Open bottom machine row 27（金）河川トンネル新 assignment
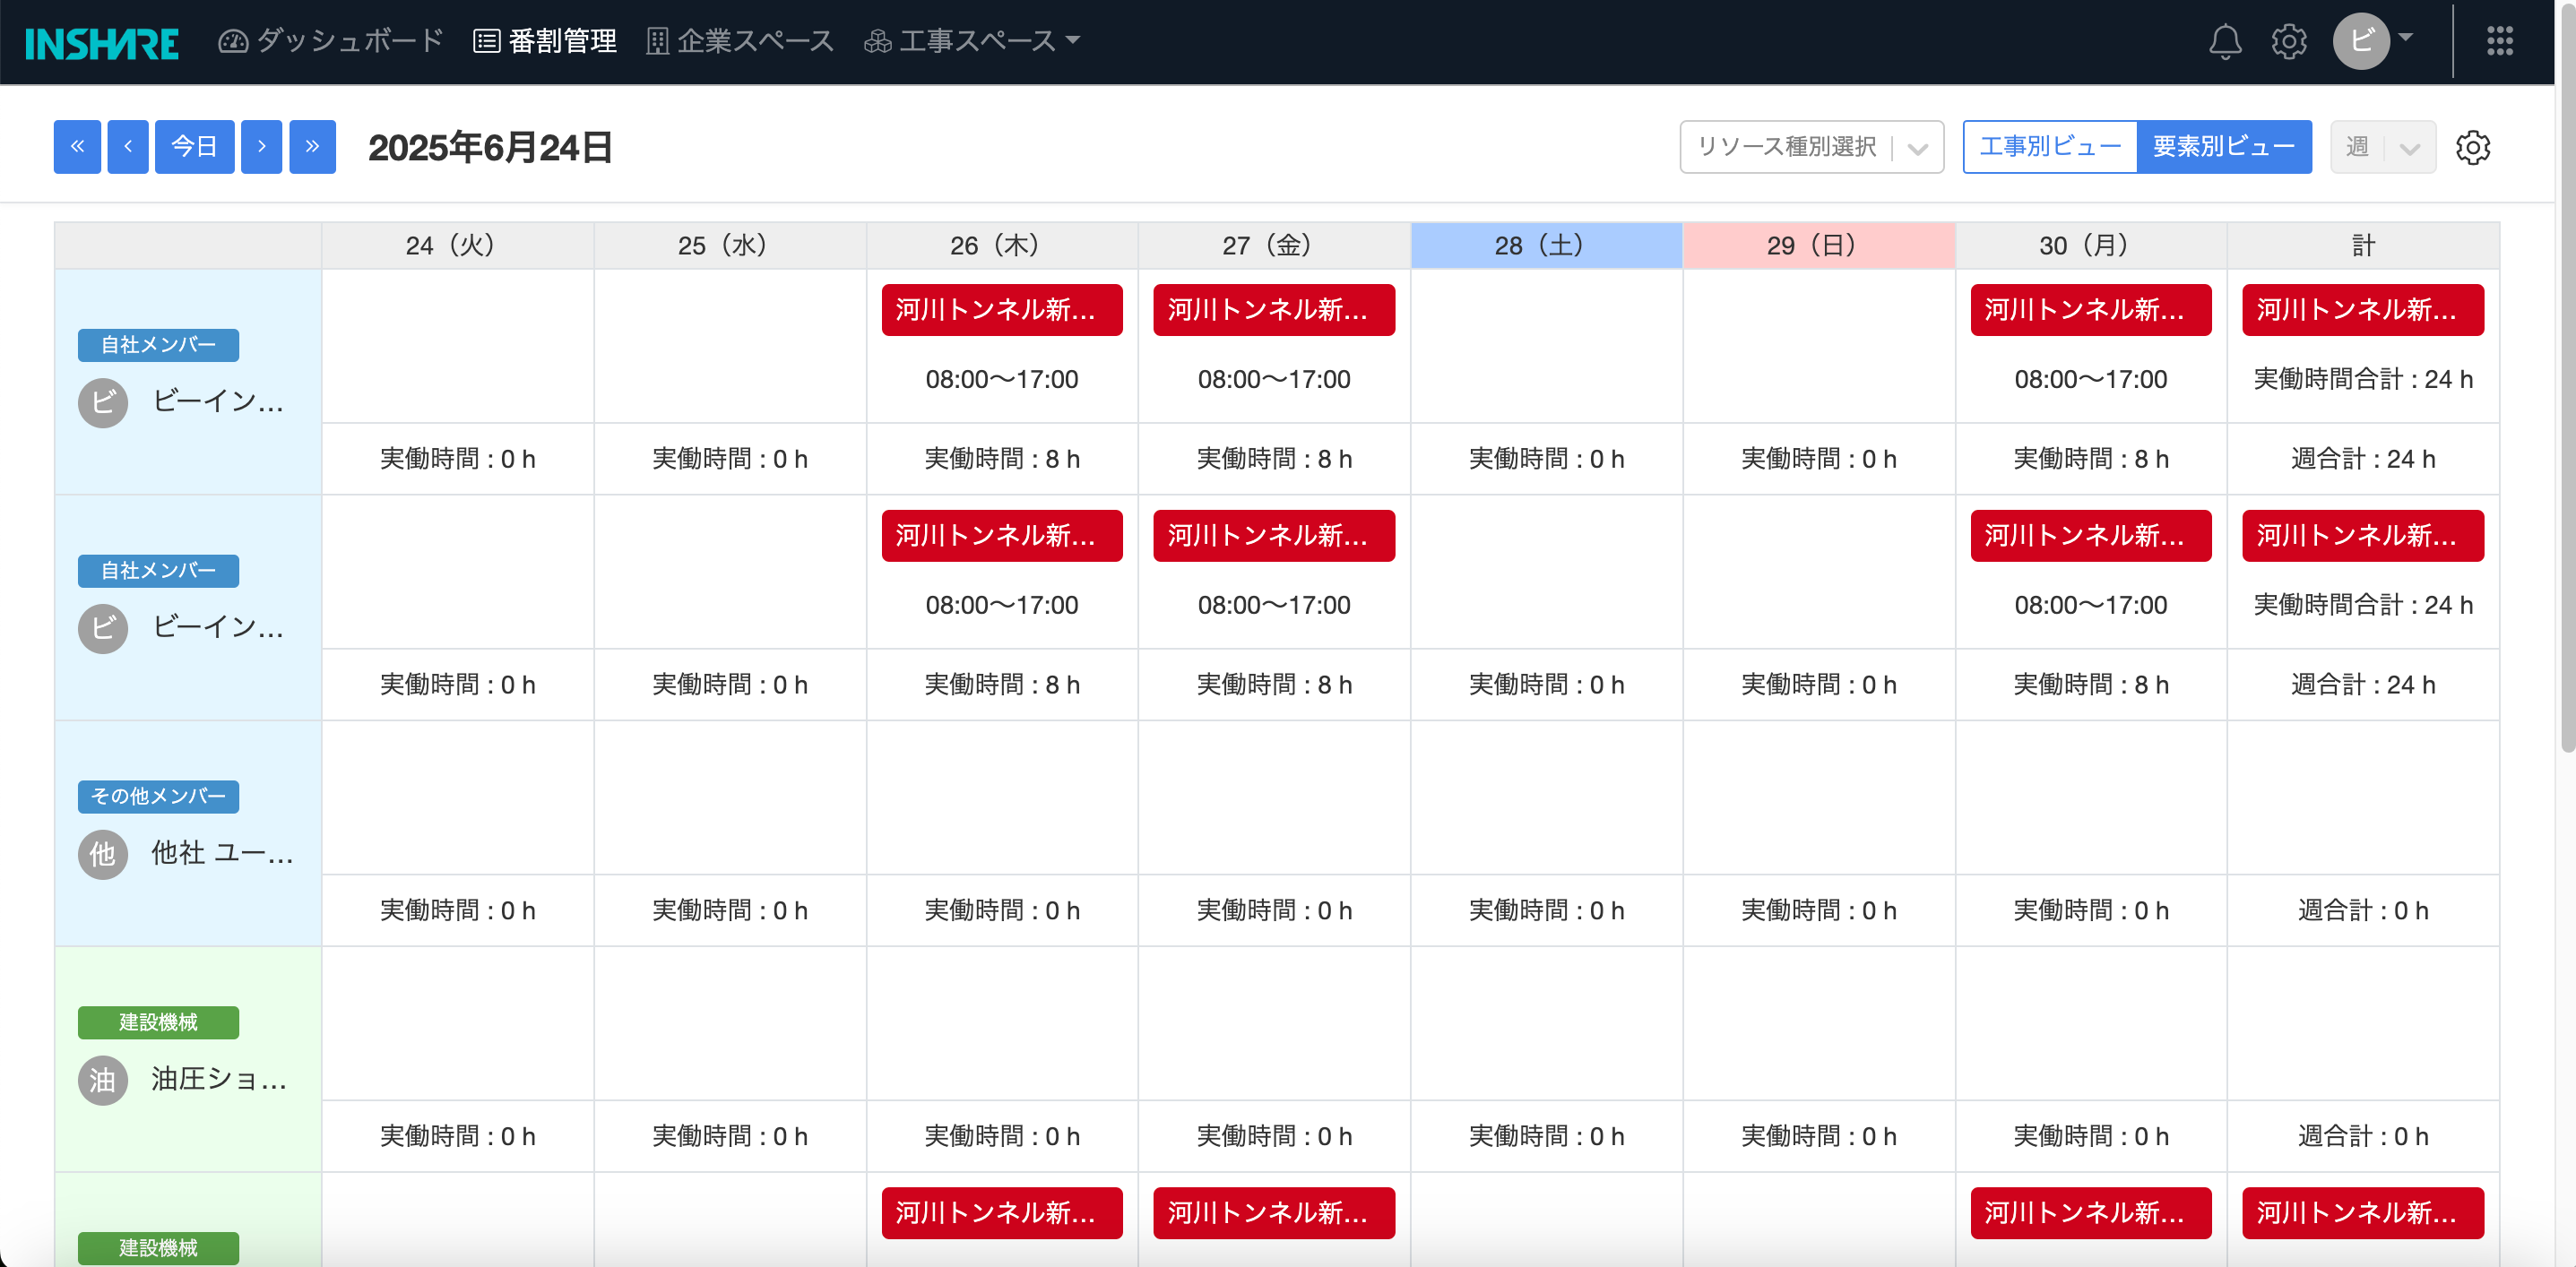This screenshot has width=2576, height=1267. click(1274, 1213)
